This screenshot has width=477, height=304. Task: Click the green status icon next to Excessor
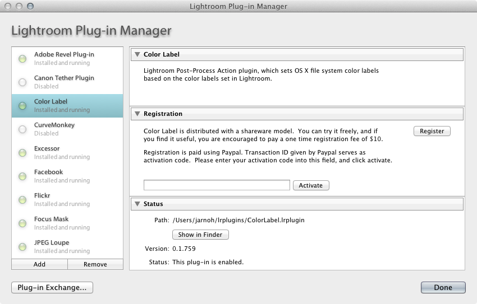click(22, 153)
